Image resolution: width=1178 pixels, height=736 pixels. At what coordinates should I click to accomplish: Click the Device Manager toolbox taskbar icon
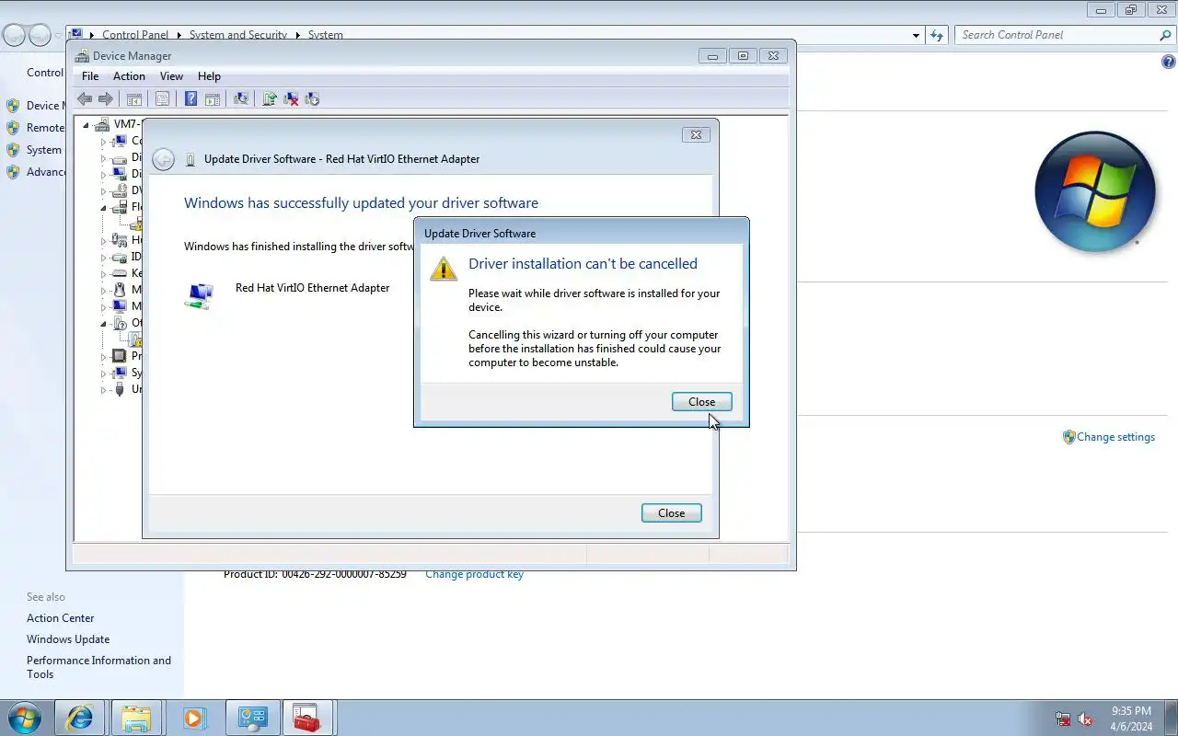306,718
